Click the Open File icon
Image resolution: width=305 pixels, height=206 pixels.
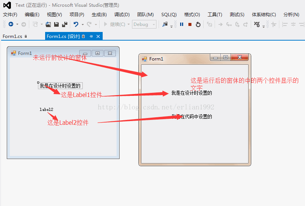(48, 24)
